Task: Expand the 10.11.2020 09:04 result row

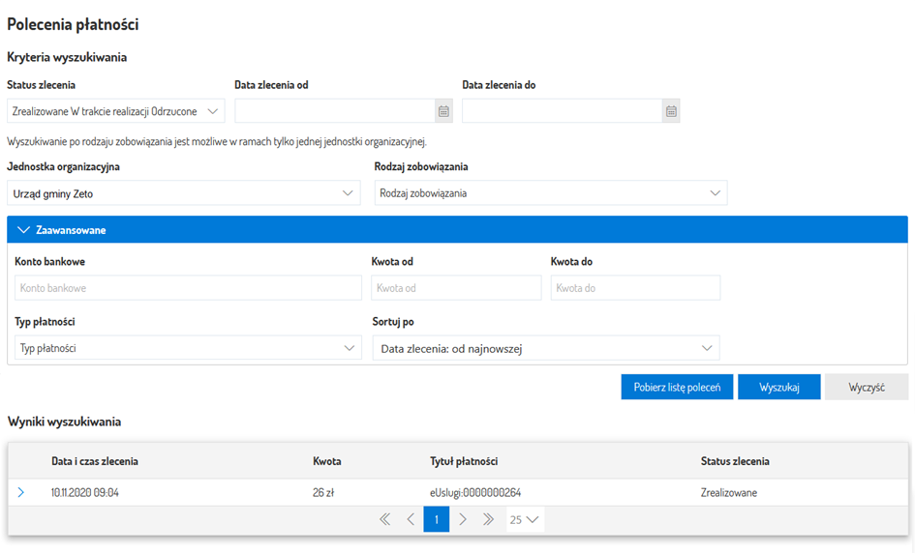Action: coord(21,493)
